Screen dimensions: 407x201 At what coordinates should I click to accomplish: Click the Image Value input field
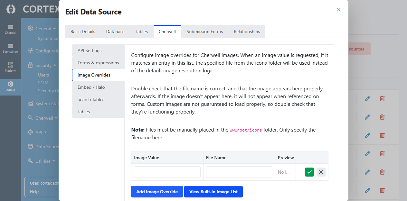tap(167, 172)
